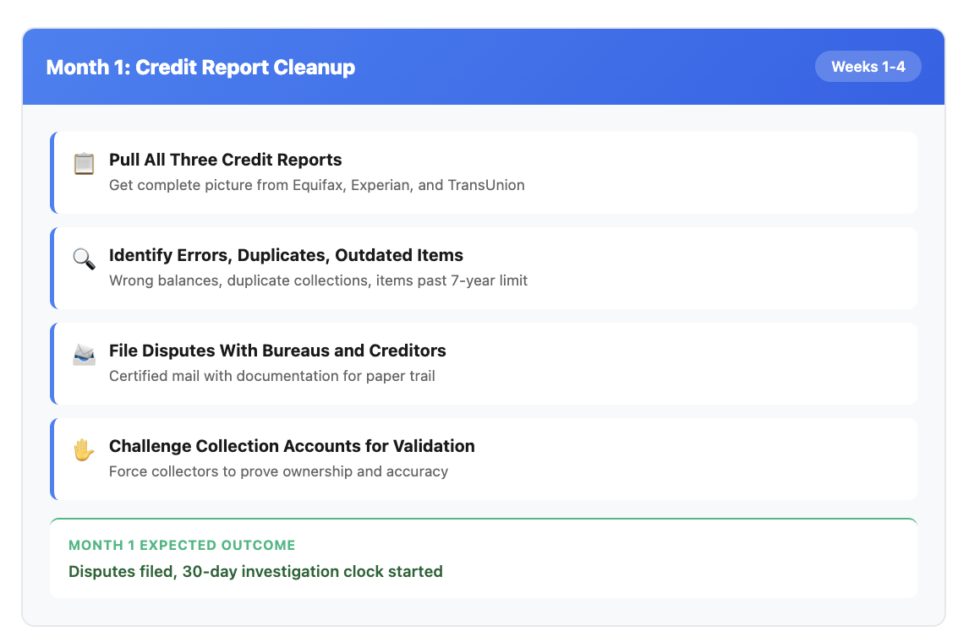969x642 pixels.
Task: Select the Month 1: Credit Report Cleanup heading
Action: [201, 67]
